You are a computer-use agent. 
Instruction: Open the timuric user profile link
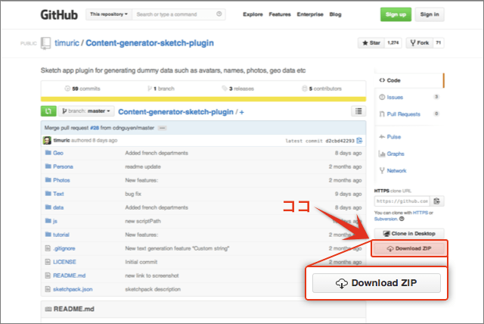67,43
